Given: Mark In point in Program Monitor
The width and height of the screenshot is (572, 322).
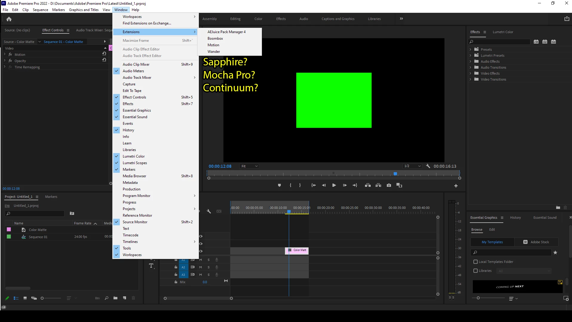Looking at the screenshot, I should [x=290, y=185].
